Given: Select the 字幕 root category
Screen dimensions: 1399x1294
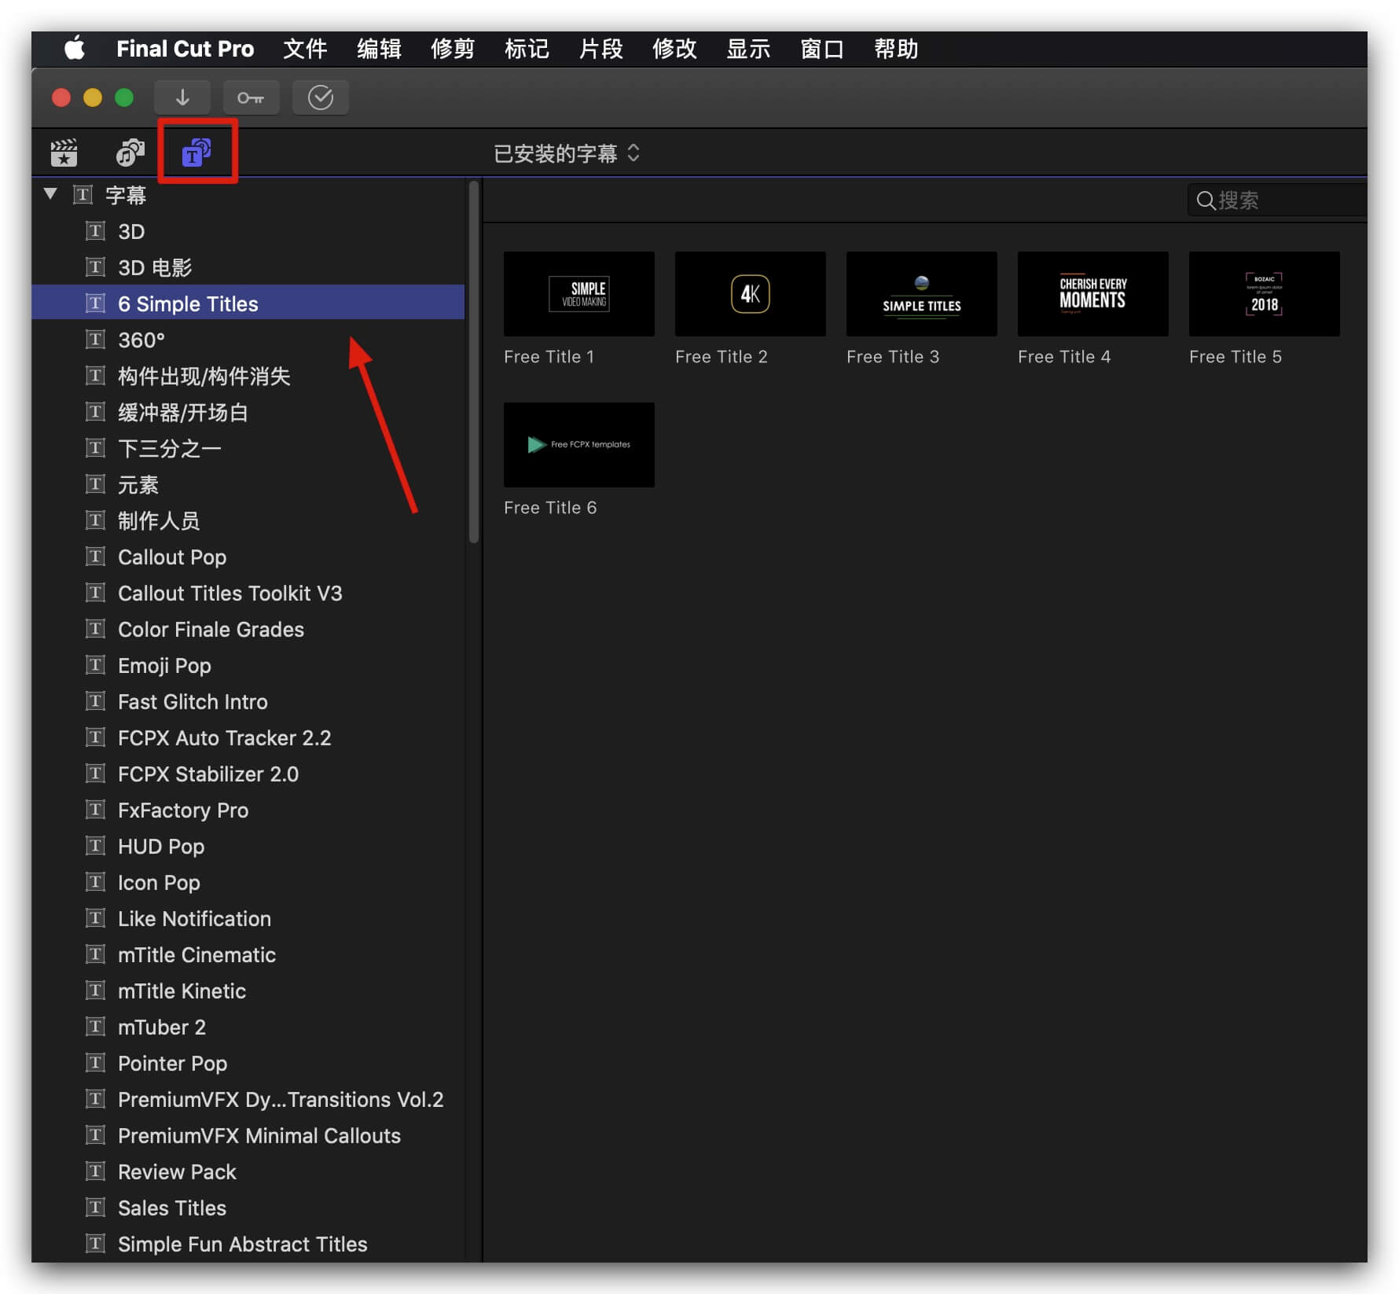Looking at the screenshot, I should (x=249, y=195).
